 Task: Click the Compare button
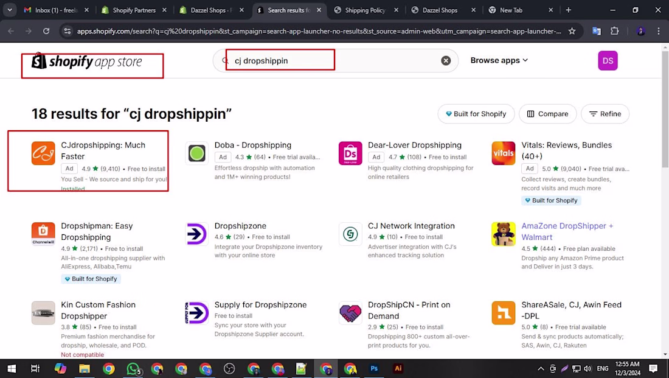click(548, 114)
